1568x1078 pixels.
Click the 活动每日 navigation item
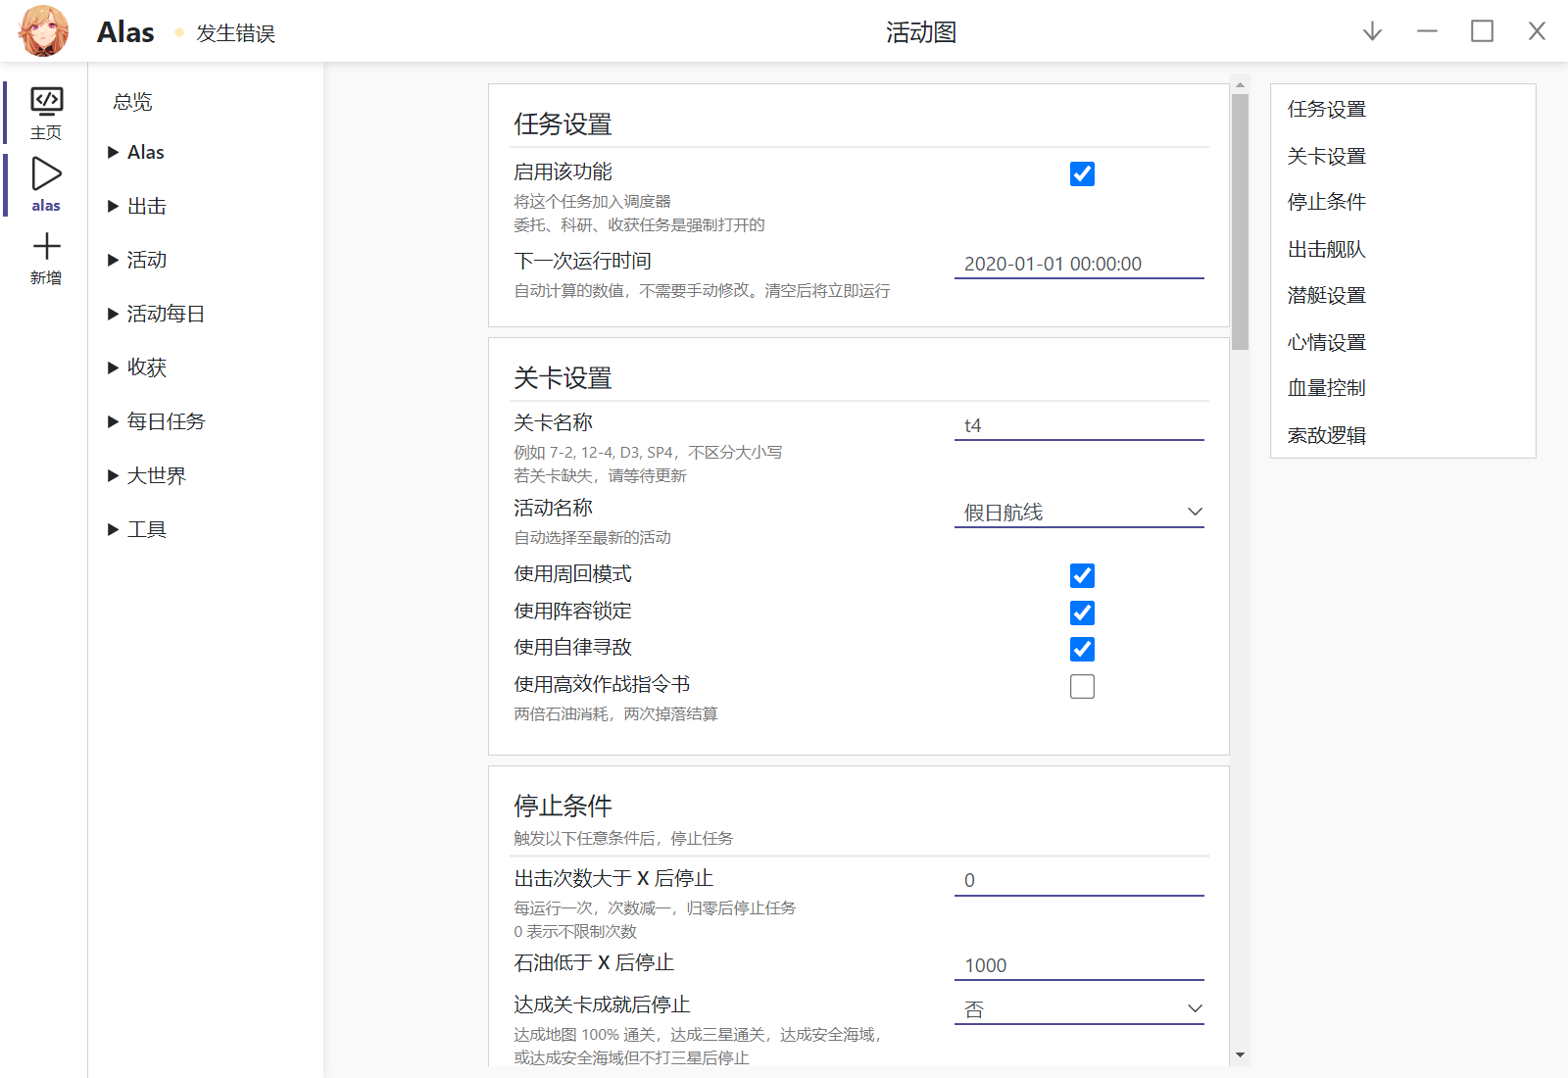tap(167, 314)
